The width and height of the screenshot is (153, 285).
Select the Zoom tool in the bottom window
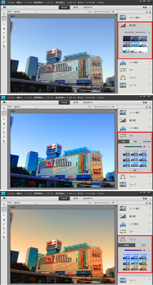tap(4, 205)
